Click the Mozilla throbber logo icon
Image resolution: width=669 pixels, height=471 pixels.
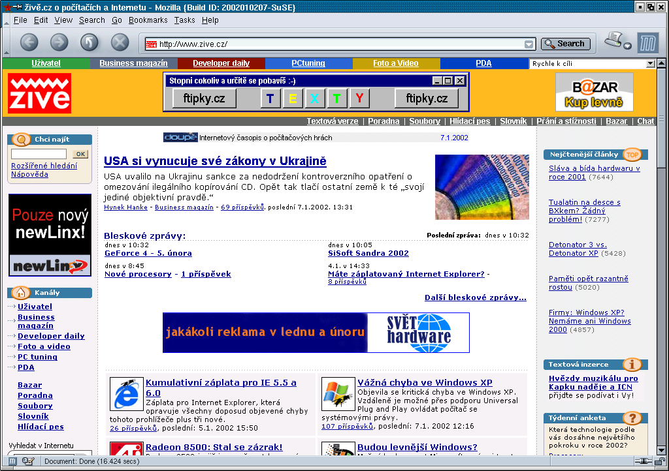click(x=647, y=44)
